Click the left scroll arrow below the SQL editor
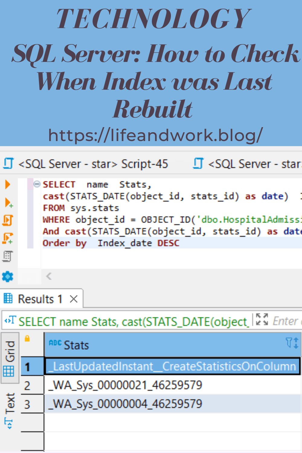The height and width of the screenshot is (453, 302). (x=48, y=276)
